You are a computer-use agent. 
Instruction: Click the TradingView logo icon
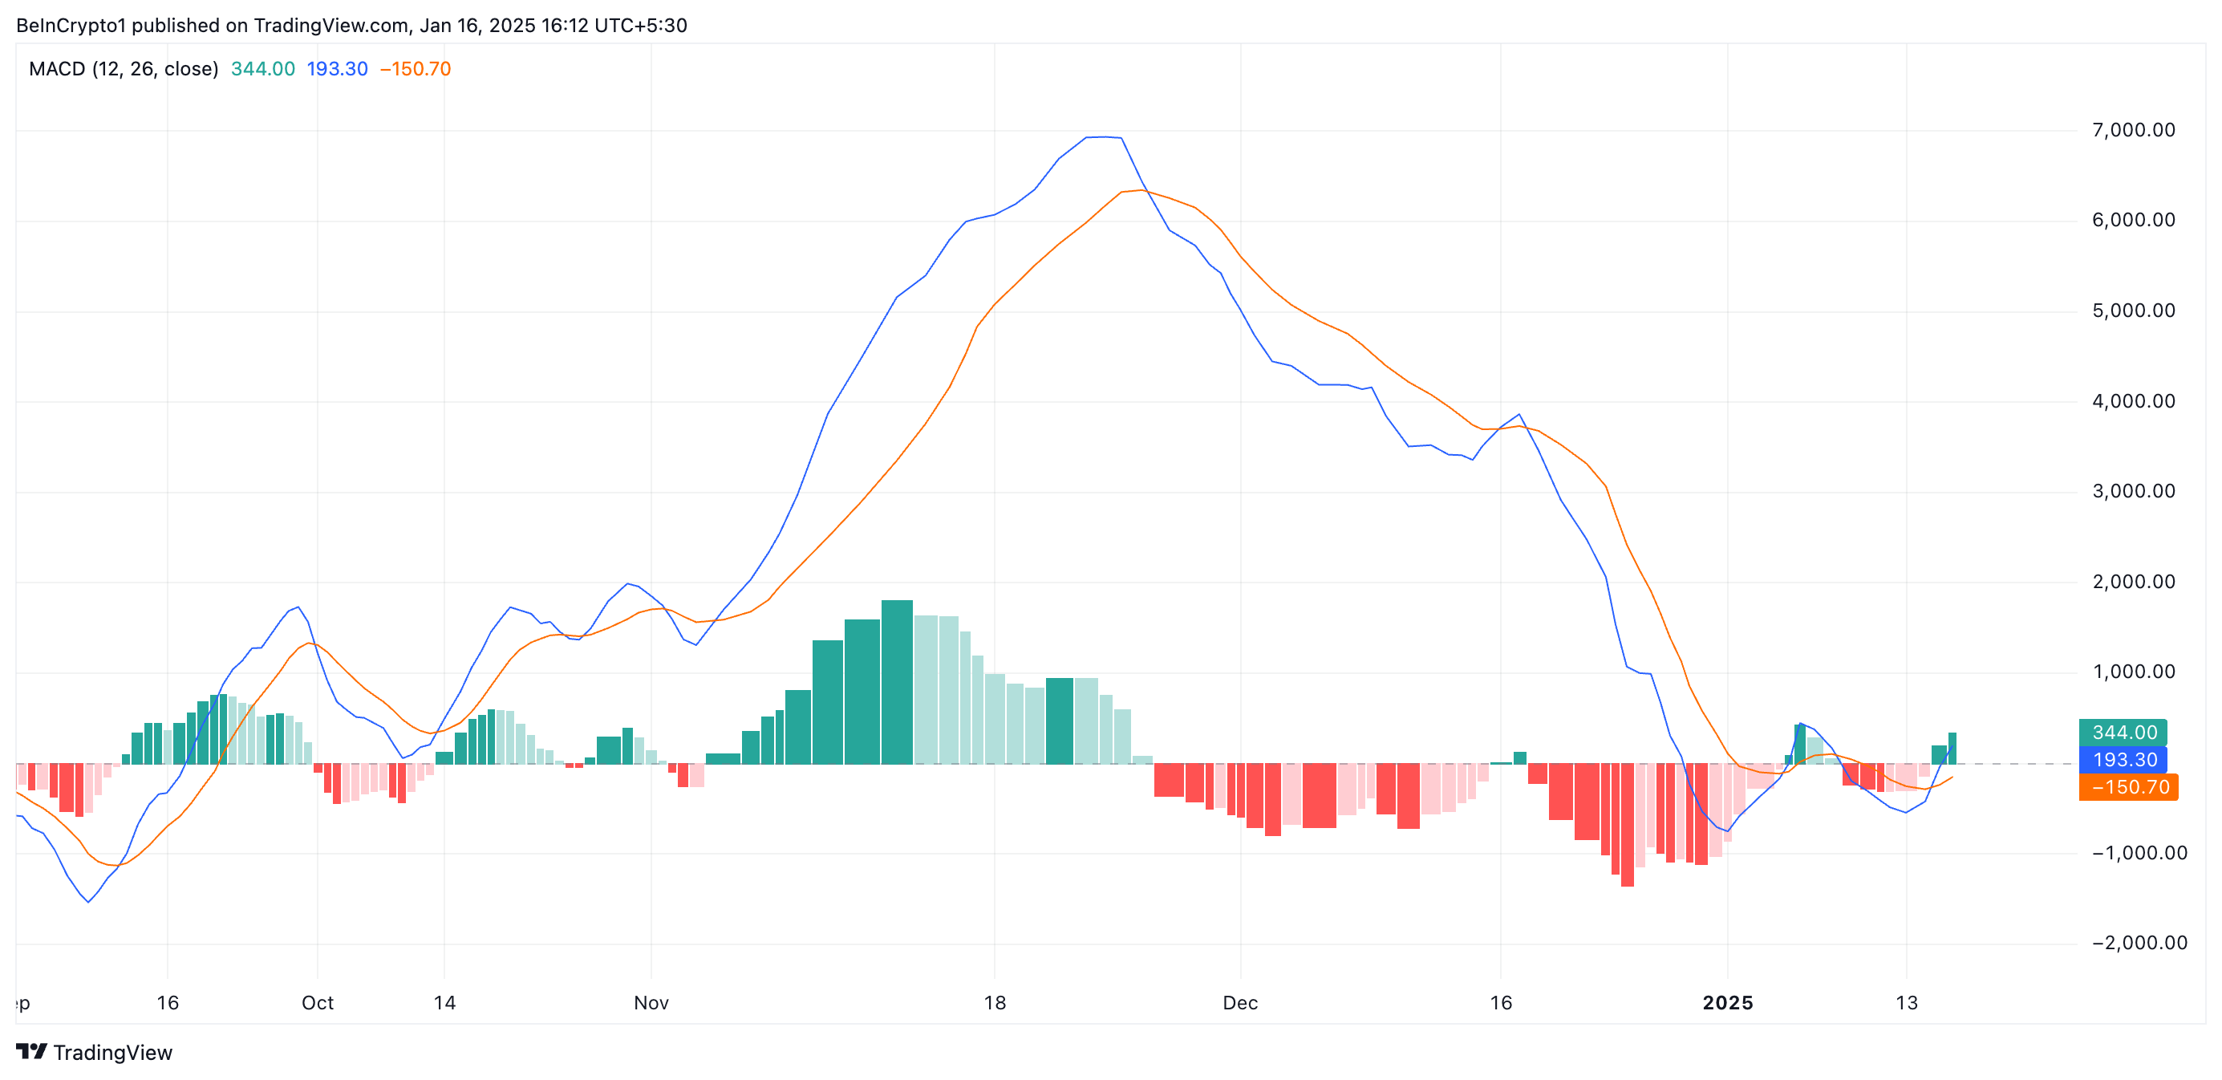click(x=31, y=1052)
